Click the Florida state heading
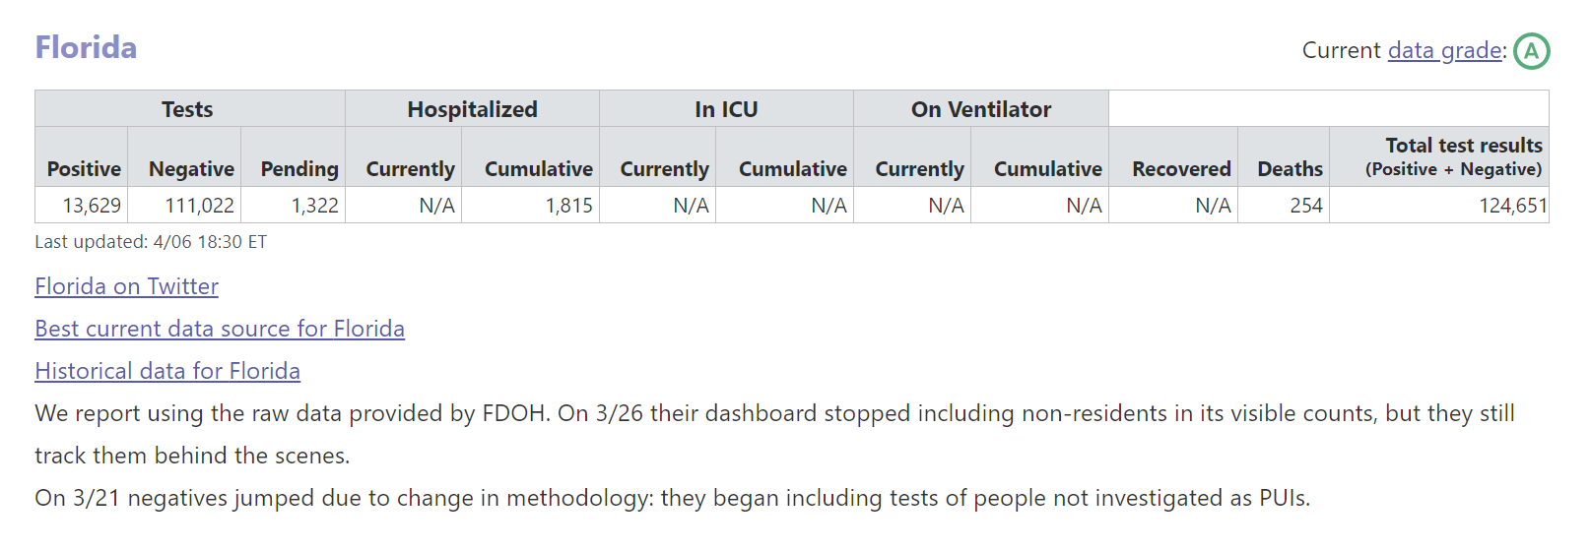This screenshot has width=1590, height=550. 86,47
